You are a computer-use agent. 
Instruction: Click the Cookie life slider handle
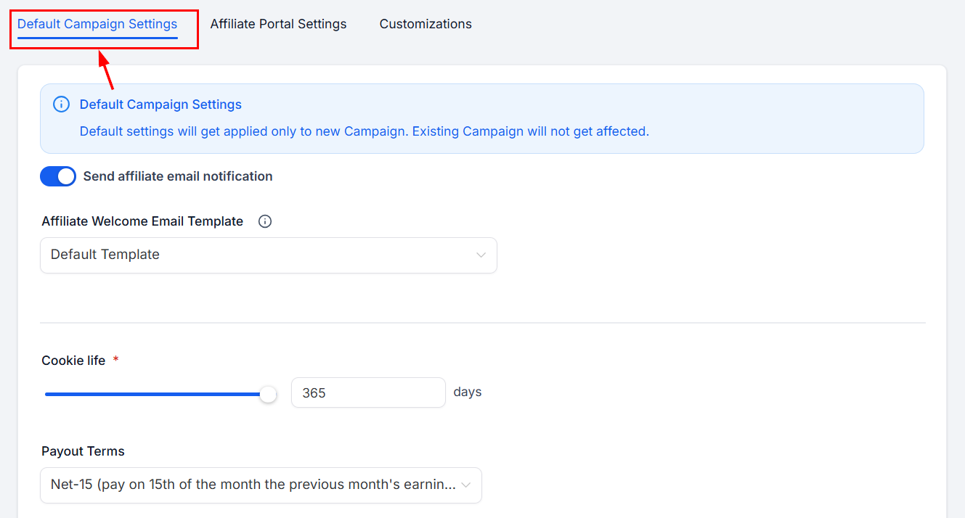[269, 394]
